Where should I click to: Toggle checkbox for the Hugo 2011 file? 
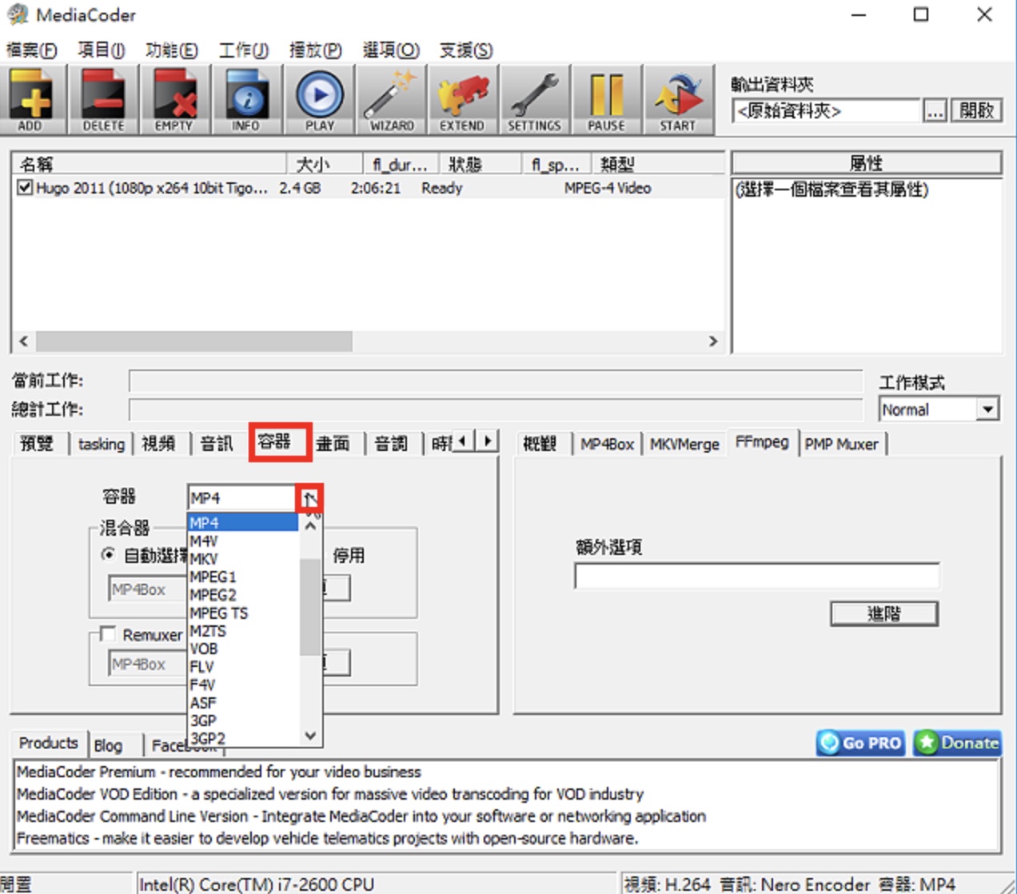coord(26,188)
